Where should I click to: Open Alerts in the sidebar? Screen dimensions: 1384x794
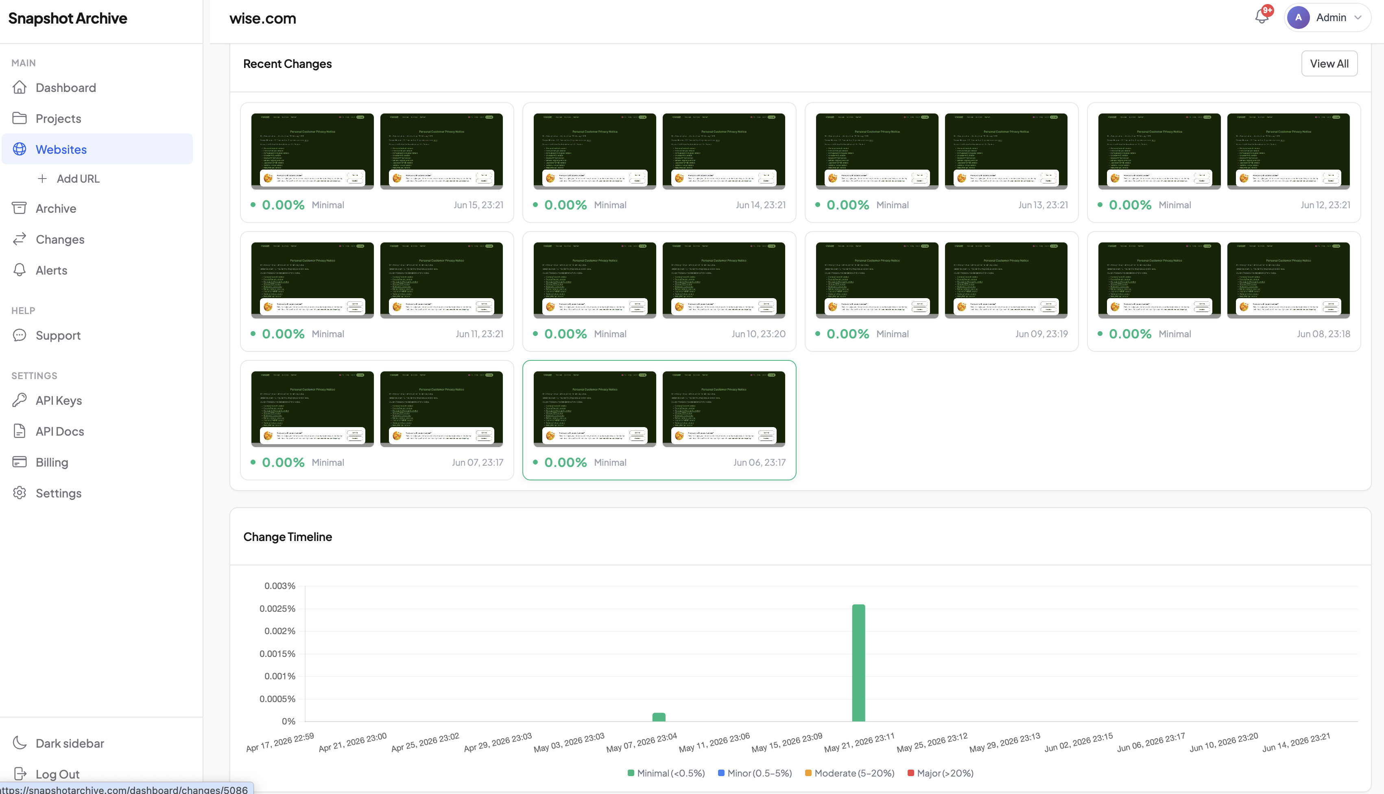tap(97, 270)
